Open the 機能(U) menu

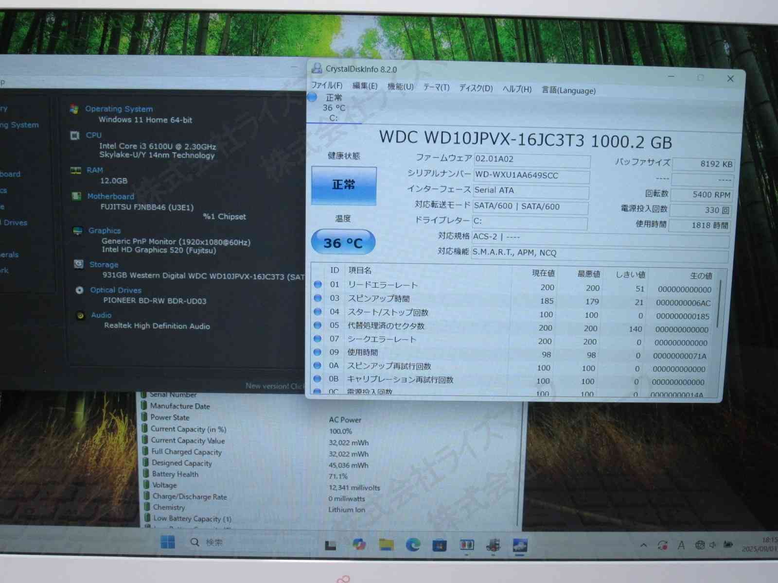[x=400, y=86]
